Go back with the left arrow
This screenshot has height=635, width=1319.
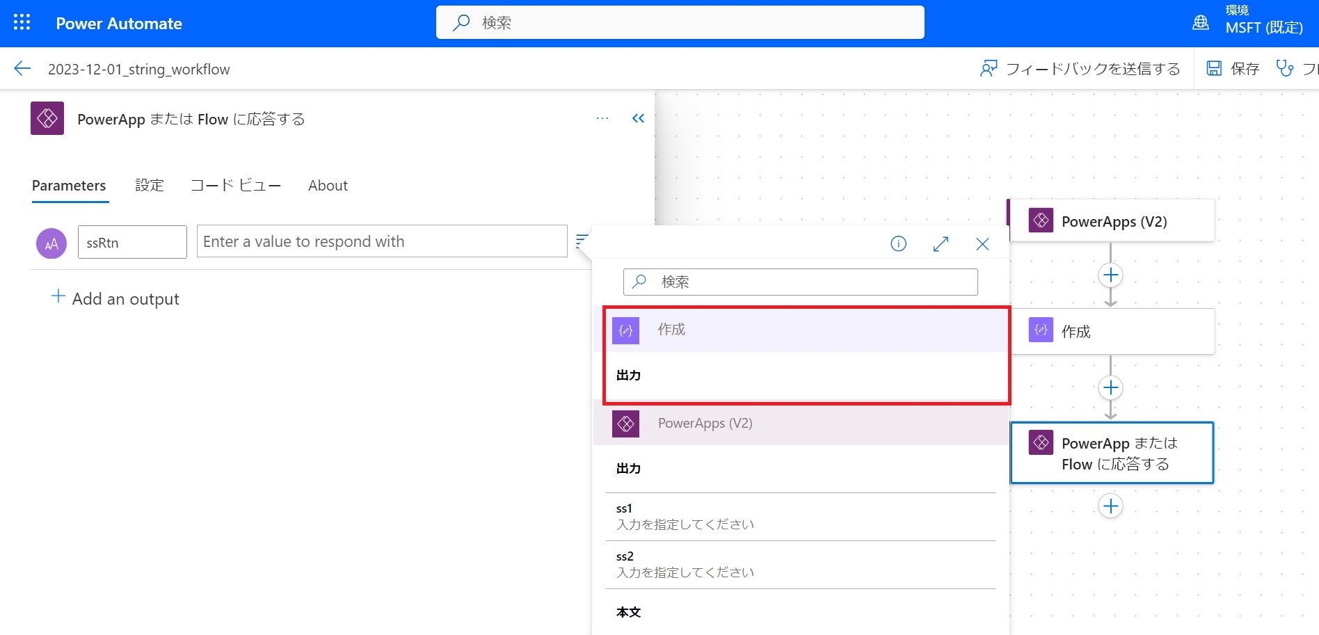[22, 68]
